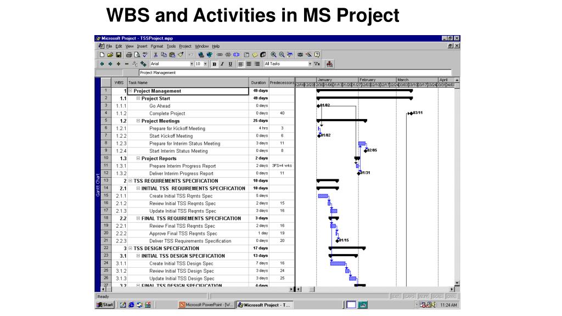Collapse TSS REQUIREMENTS SPECIFICATION group
The height and width of the screenshot is (316, 562).
click(x=131, y=181)
